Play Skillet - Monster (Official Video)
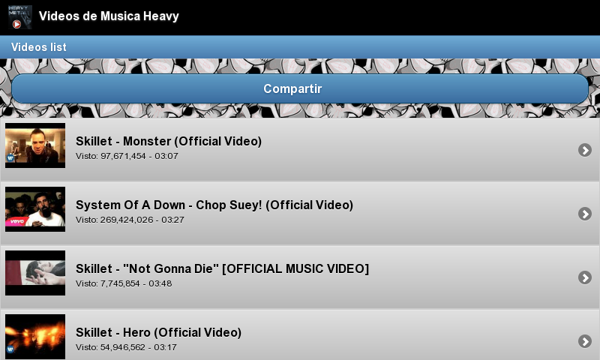600x360 pixels. point(169,141)
